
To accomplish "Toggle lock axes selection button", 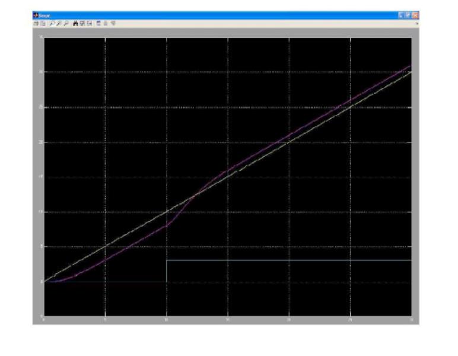I will tap(105, 23).
